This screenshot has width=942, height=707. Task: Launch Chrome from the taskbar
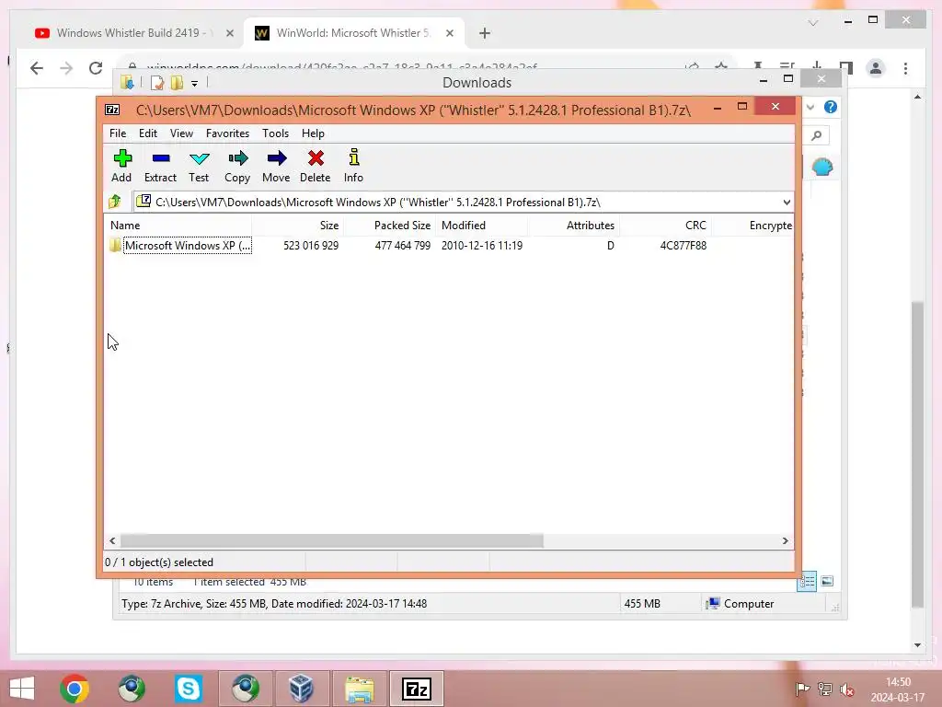tap(75, 689)
